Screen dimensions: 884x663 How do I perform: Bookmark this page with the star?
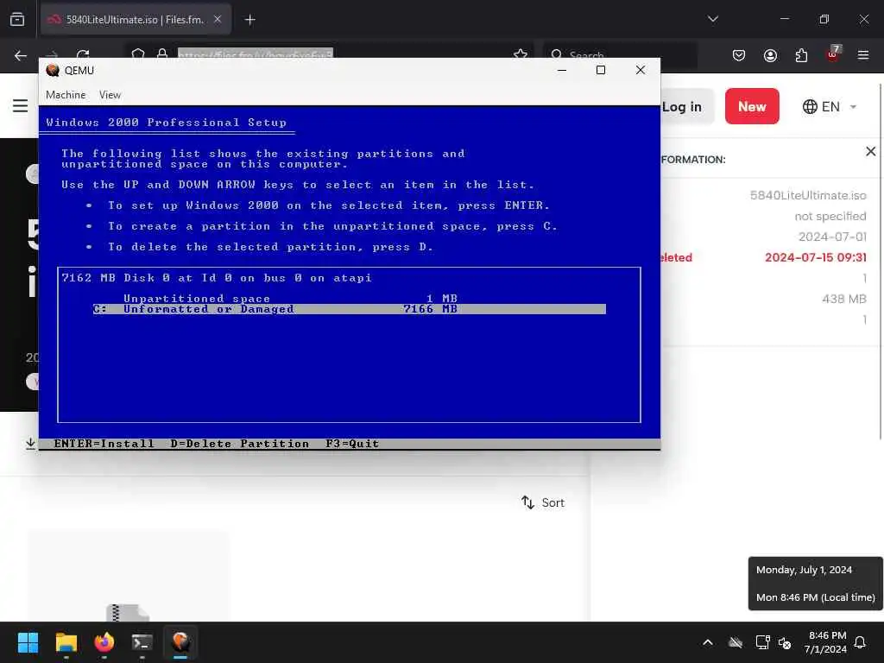[521, 54]
